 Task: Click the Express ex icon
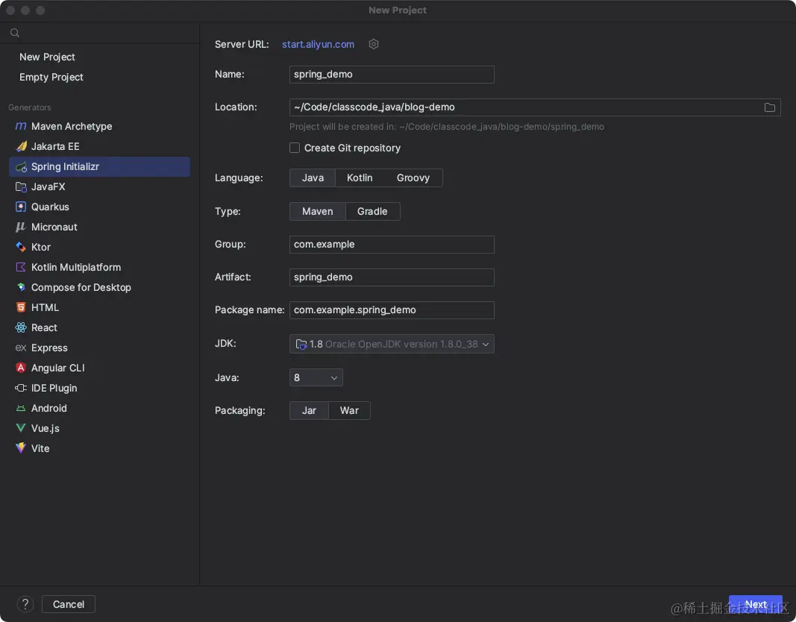(21, 348)
